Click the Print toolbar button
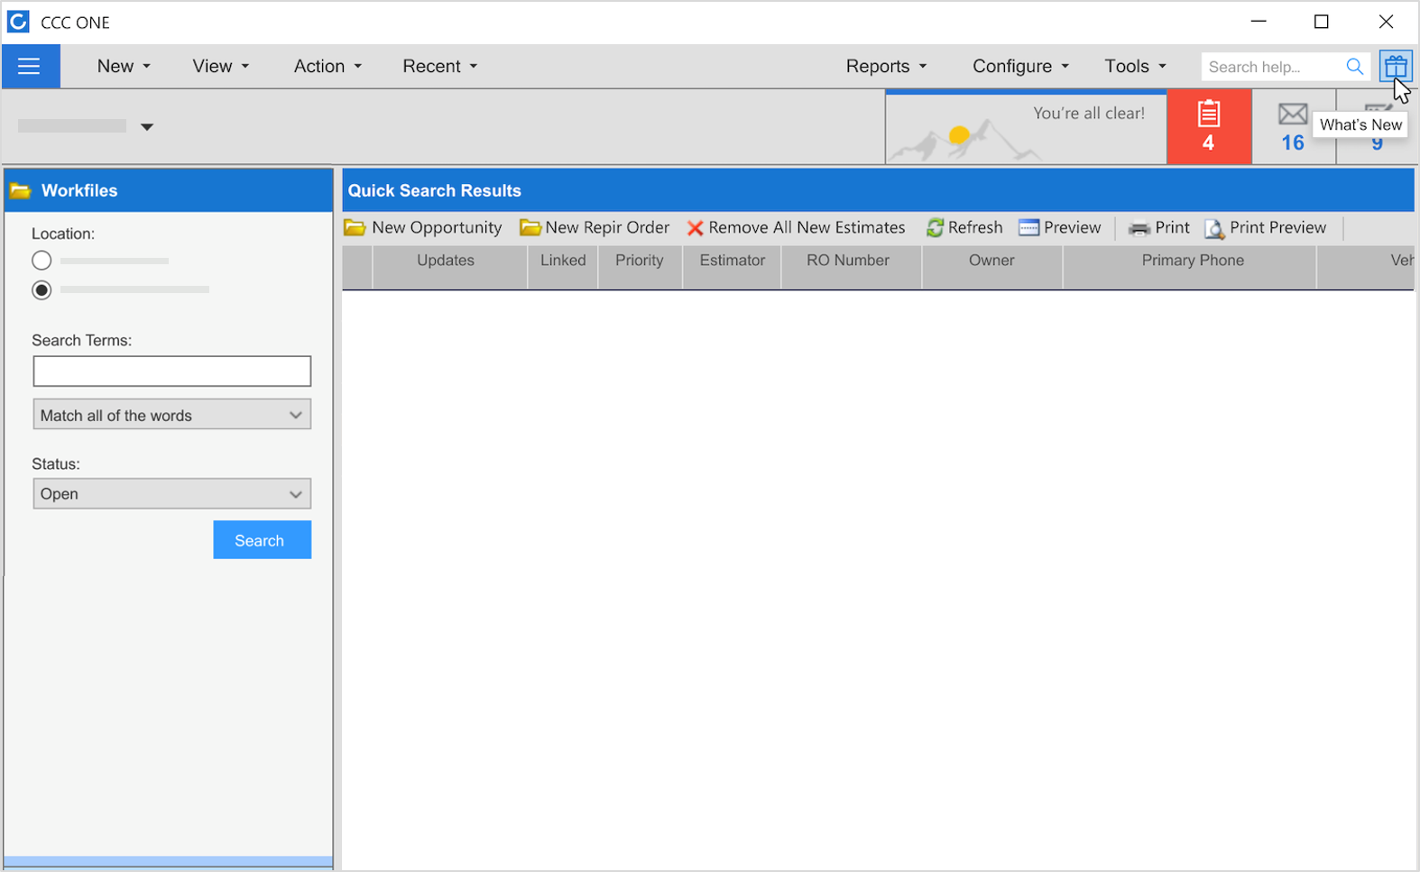 [x=1159, y=228]
